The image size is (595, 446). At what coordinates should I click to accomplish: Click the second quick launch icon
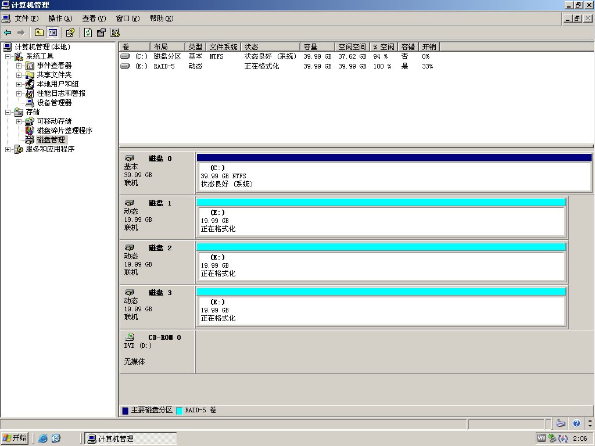point(56,438)
